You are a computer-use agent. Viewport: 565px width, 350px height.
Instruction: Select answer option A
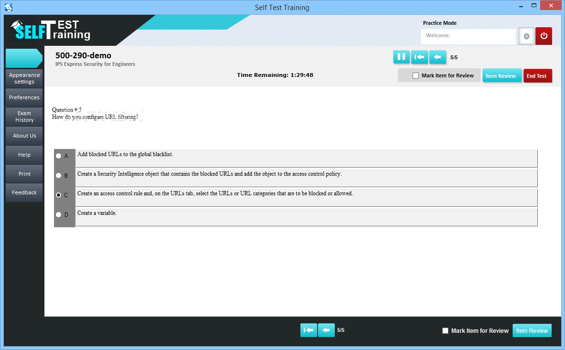tap(58, 156)
